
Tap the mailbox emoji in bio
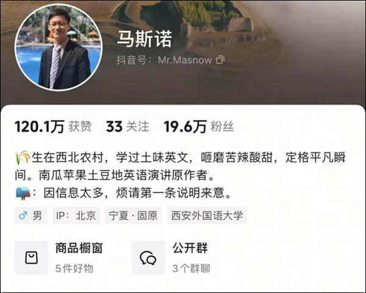click(x=23, y=193)
